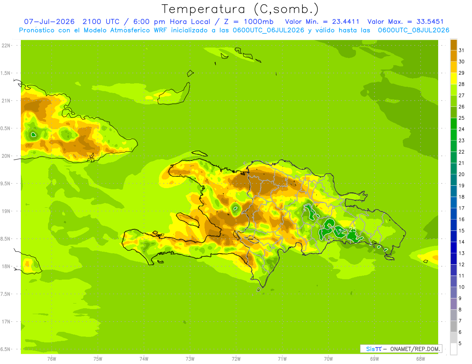Click the "2100 UTC" time text
This screenshot has height=364, width=472.
(x=101, y=22)
